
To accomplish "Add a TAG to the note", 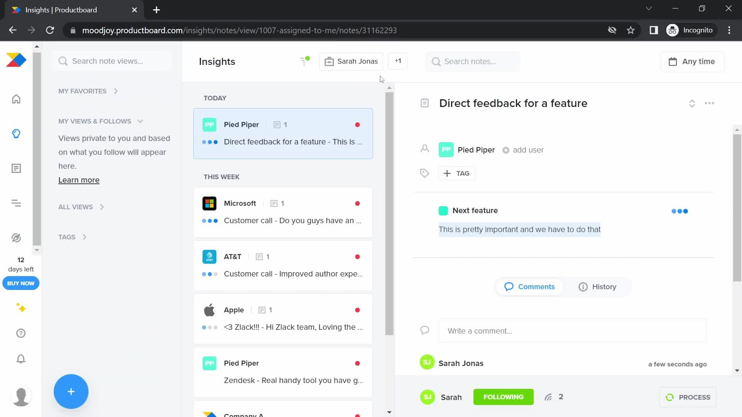I will (457, 173).
